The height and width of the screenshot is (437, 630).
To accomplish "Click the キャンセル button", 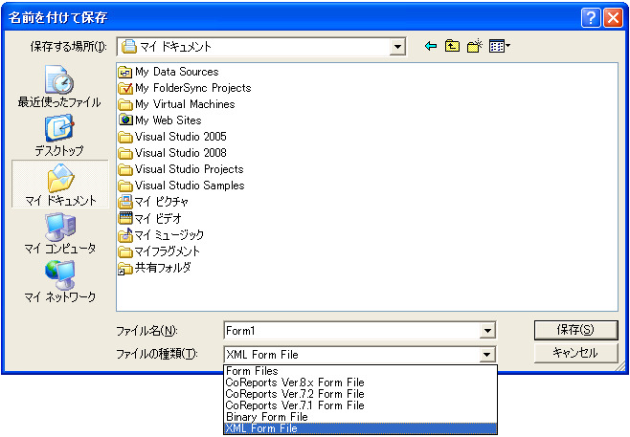I will (x=575, y=353).
